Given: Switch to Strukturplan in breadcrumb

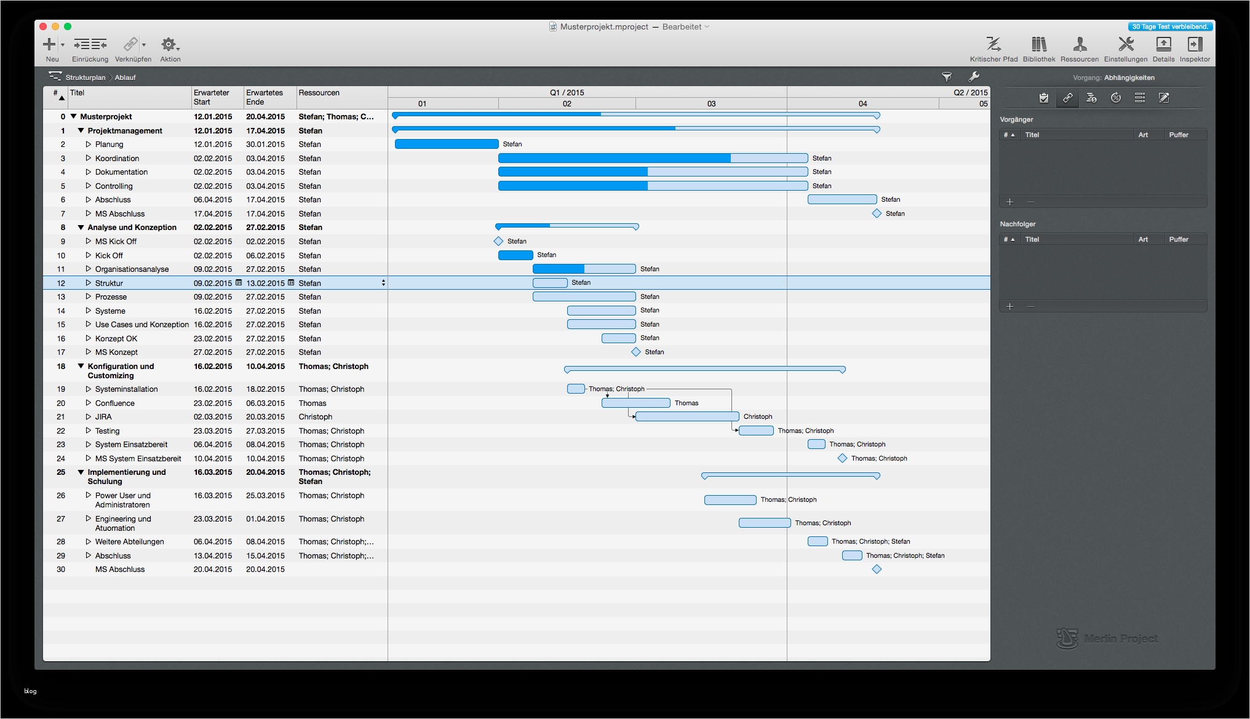Looking at the screenshot, I should pos(86,77).
